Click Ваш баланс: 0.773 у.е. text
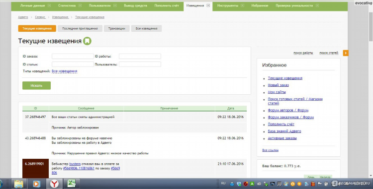373x189 pixels. point(281,166)
